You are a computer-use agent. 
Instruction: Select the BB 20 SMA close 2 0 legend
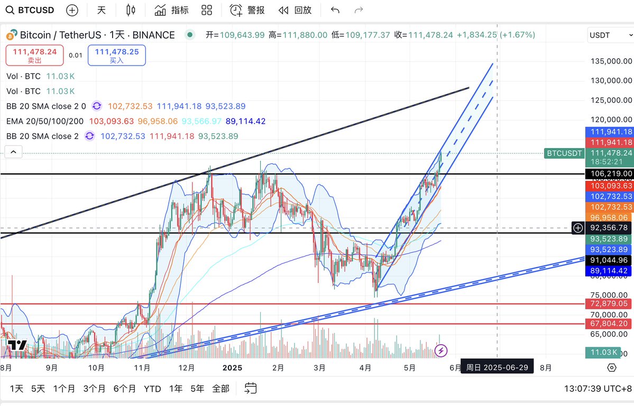point(46,106)
